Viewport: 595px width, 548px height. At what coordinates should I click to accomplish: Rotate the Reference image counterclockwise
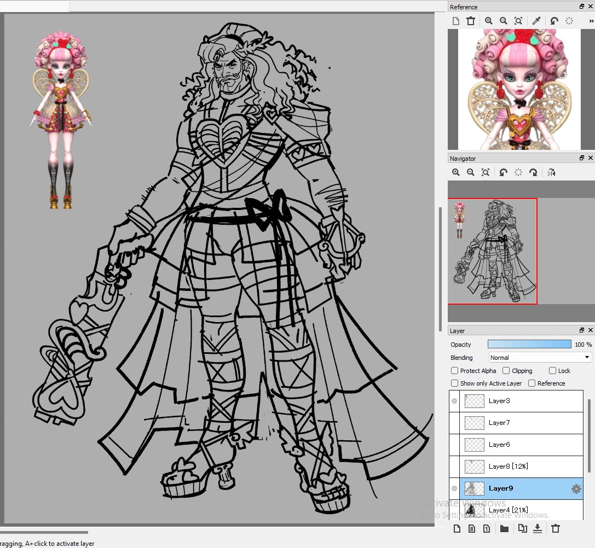pyautogui.click(x=554, y=21)
